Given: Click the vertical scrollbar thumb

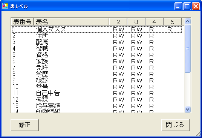Looking at the screenshot, I should pyautogui.click(x=187, y=48).
